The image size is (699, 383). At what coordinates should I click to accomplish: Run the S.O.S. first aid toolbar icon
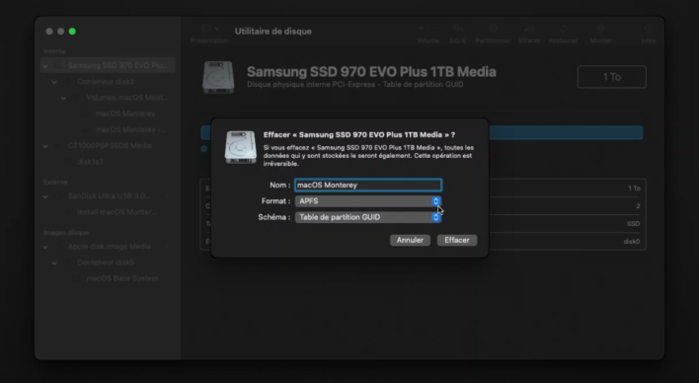458,29
